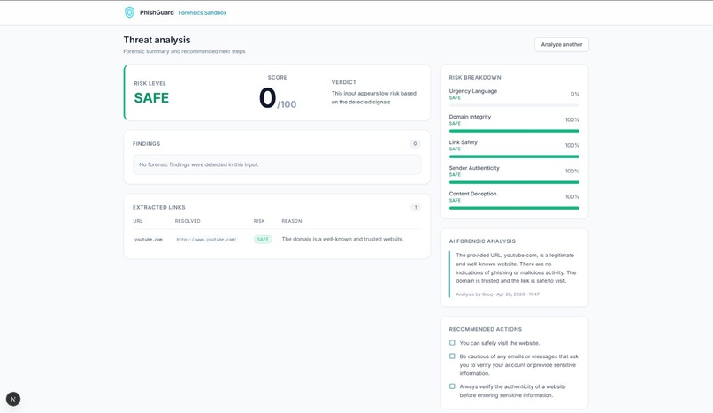The image size is (713, 413).
Task: Click the Content Deception label
Action: (472, 194)
